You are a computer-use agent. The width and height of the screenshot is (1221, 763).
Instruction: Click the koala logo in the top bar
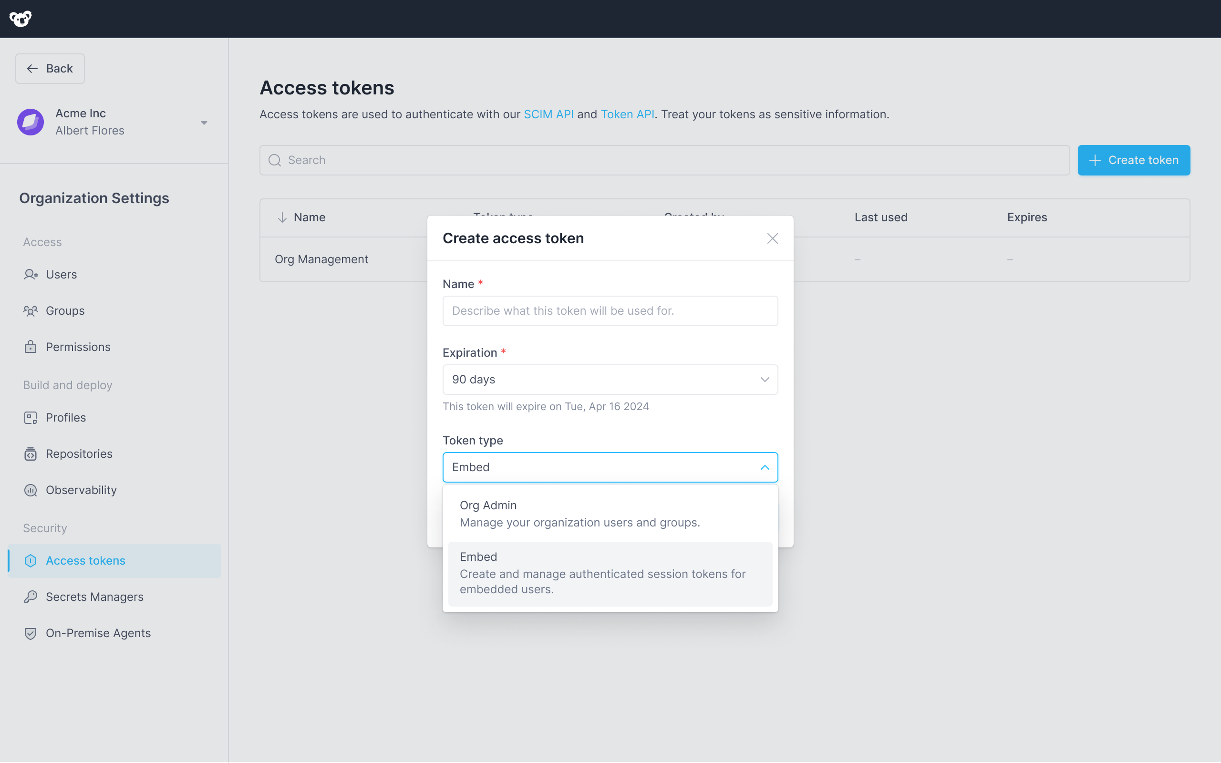pos(21,19)
